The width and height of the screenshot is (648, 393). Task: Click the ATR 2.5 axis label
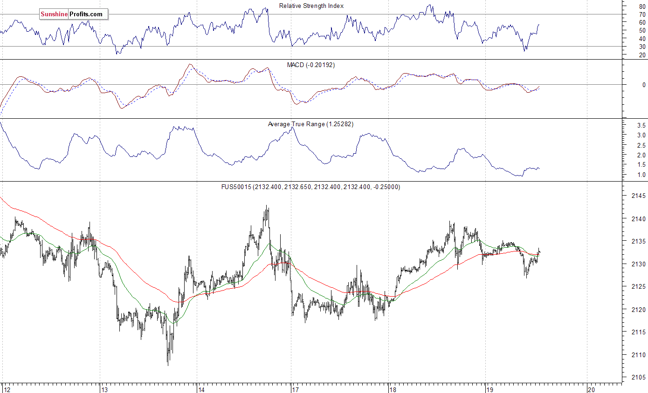[641, 145]
